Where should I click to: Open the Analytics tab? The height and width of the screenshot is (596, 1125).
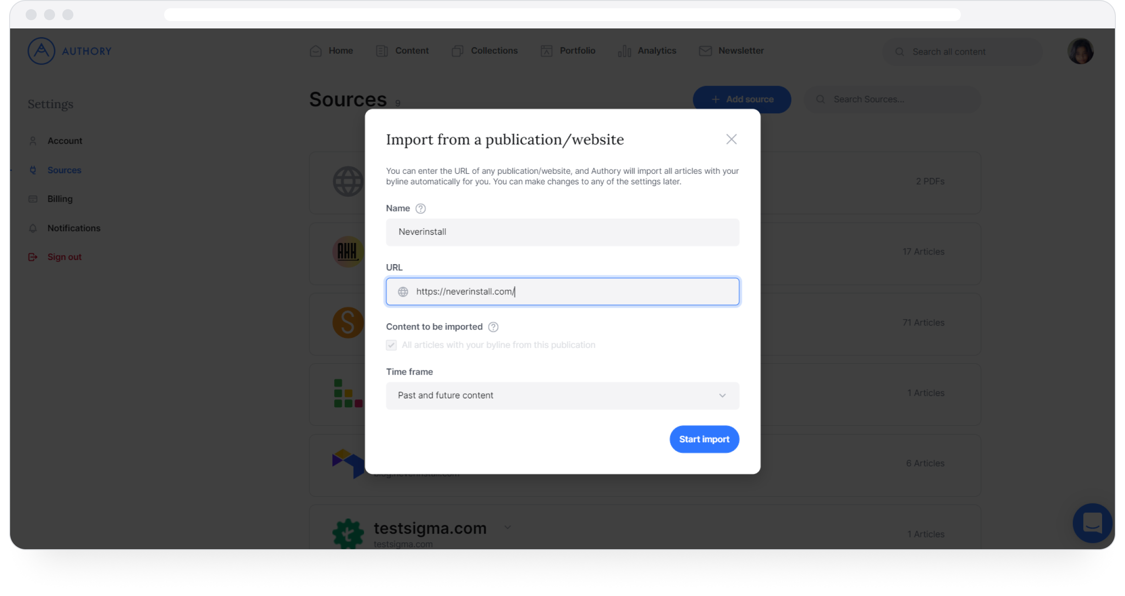pyautogui.click(x=647, y=51)
